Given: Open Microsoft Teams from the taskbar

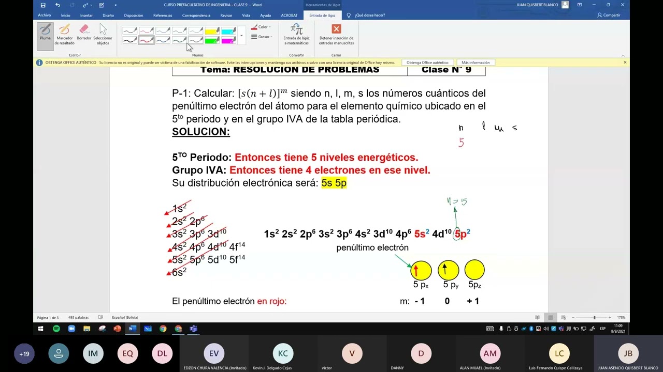Looking at the screenshot, I should point(194,329).
